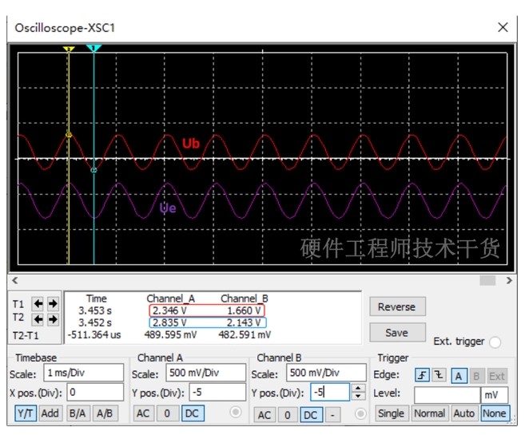Click the Timebase Scale field
Image resolution: width=525 pixels, height=435 pixels.
(x=84, y=373)
